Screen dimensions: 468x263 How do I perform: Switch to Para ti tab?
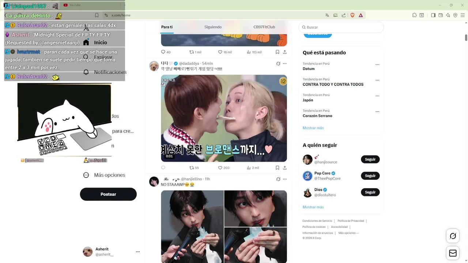pos(167,27)
